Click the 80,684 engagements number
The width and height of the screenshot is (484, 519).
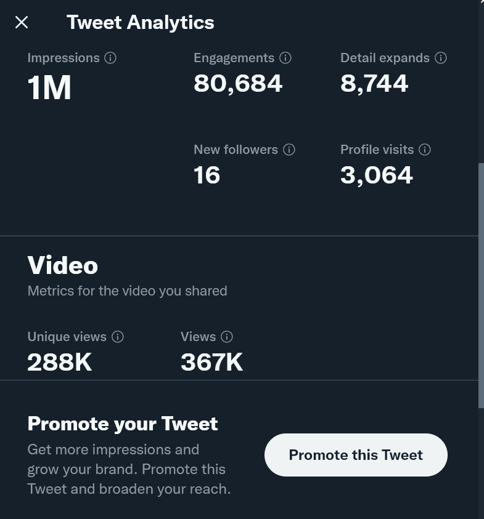238,83
